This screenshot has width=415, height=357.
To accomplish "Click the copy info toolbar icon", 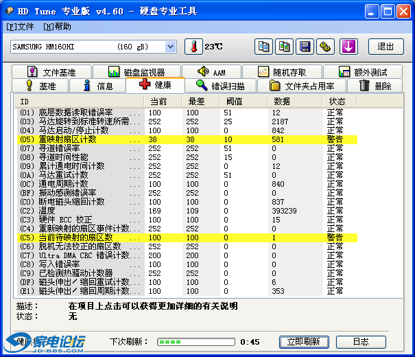I will click(263, 47).
